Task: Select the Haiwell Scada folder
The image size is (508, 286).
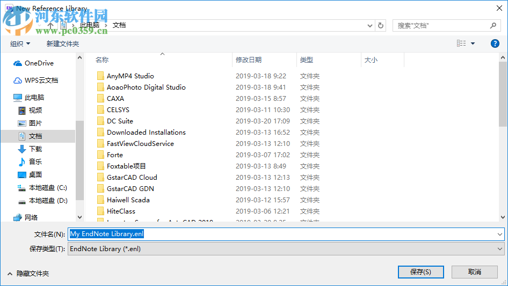Action: click(128, 200)
